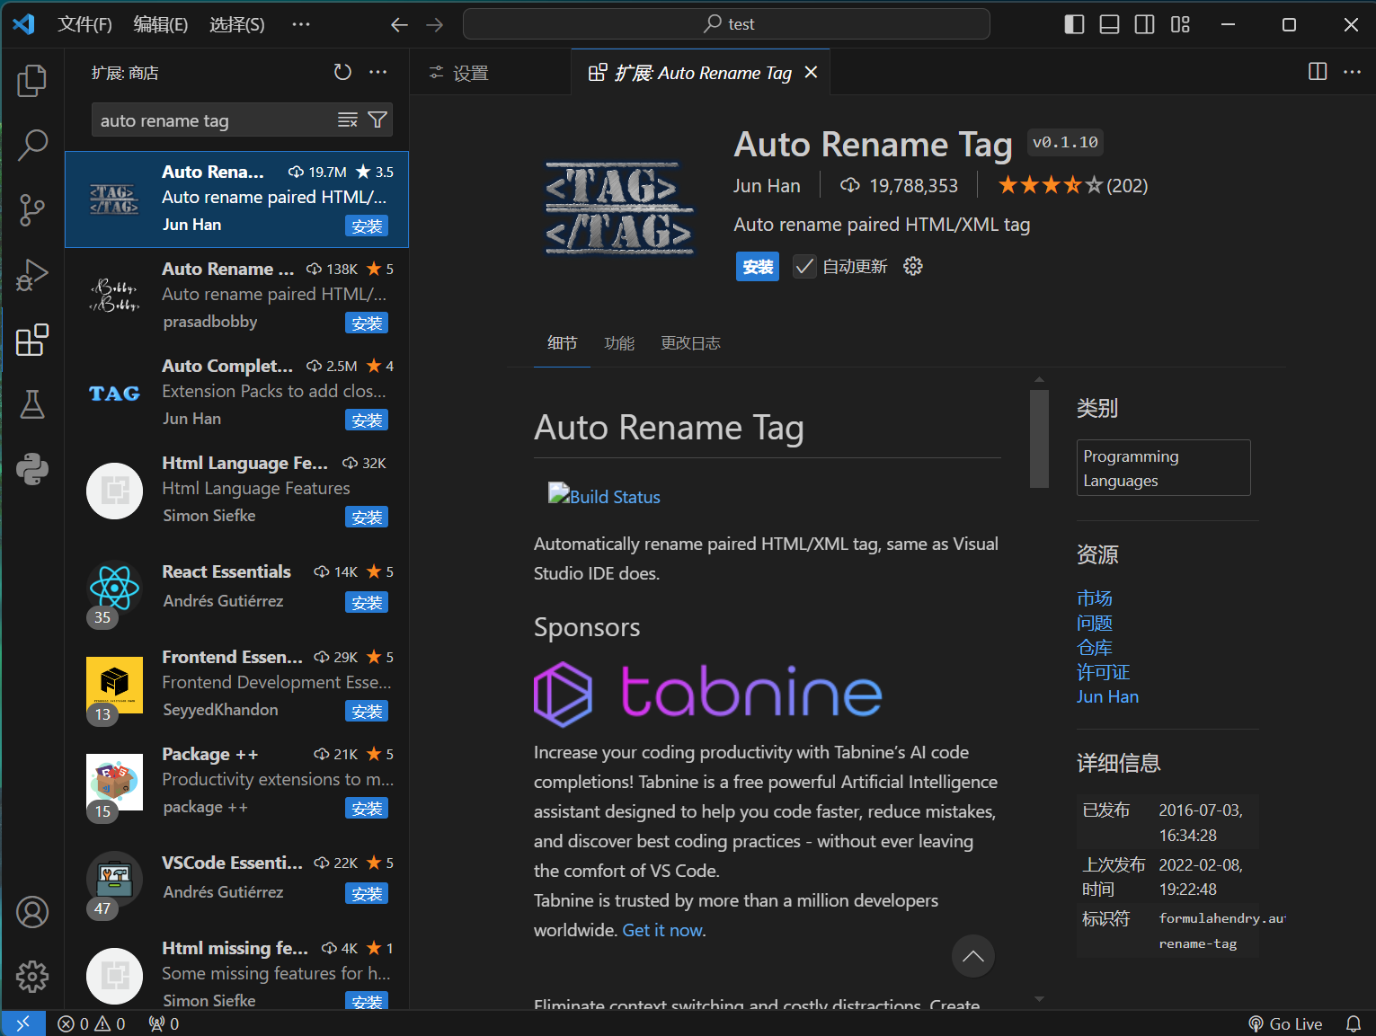Follow the Get it now link
The width and height of the screenshot is (1376, 1036).
pos(662,930)
